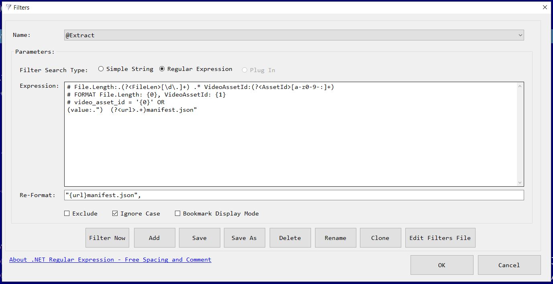Click the Save As button
Screen dimensions: 553x284
pyautogui.click(x=244, y=238)
